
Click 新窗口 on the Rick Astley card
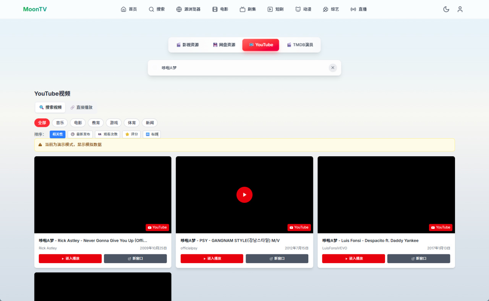pos(135,259)
